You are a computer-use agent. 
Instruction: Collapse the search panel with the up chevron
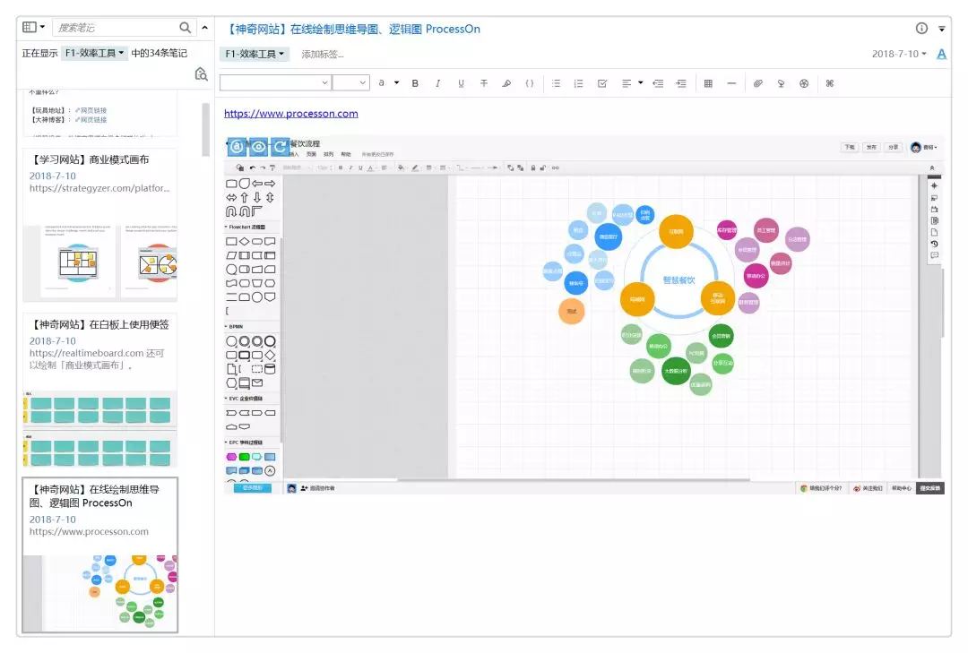coord(204,27)
